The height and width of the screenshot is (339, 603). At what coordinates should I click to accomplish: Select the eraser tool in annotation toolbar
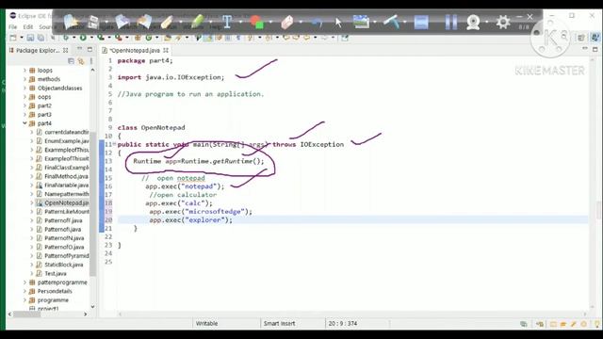click(x=286, y=23)
